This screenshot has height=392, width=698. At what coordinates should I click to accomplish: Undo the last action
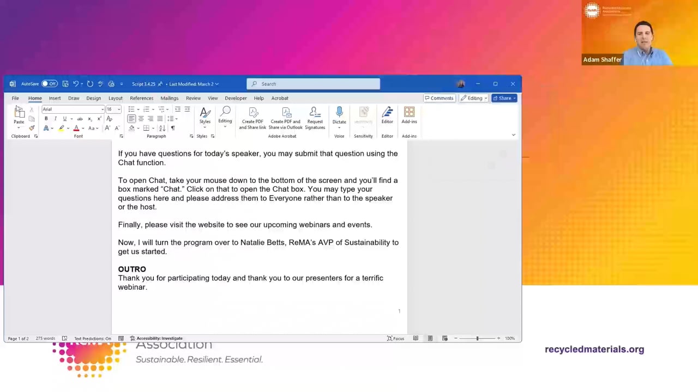click(76, 84)
